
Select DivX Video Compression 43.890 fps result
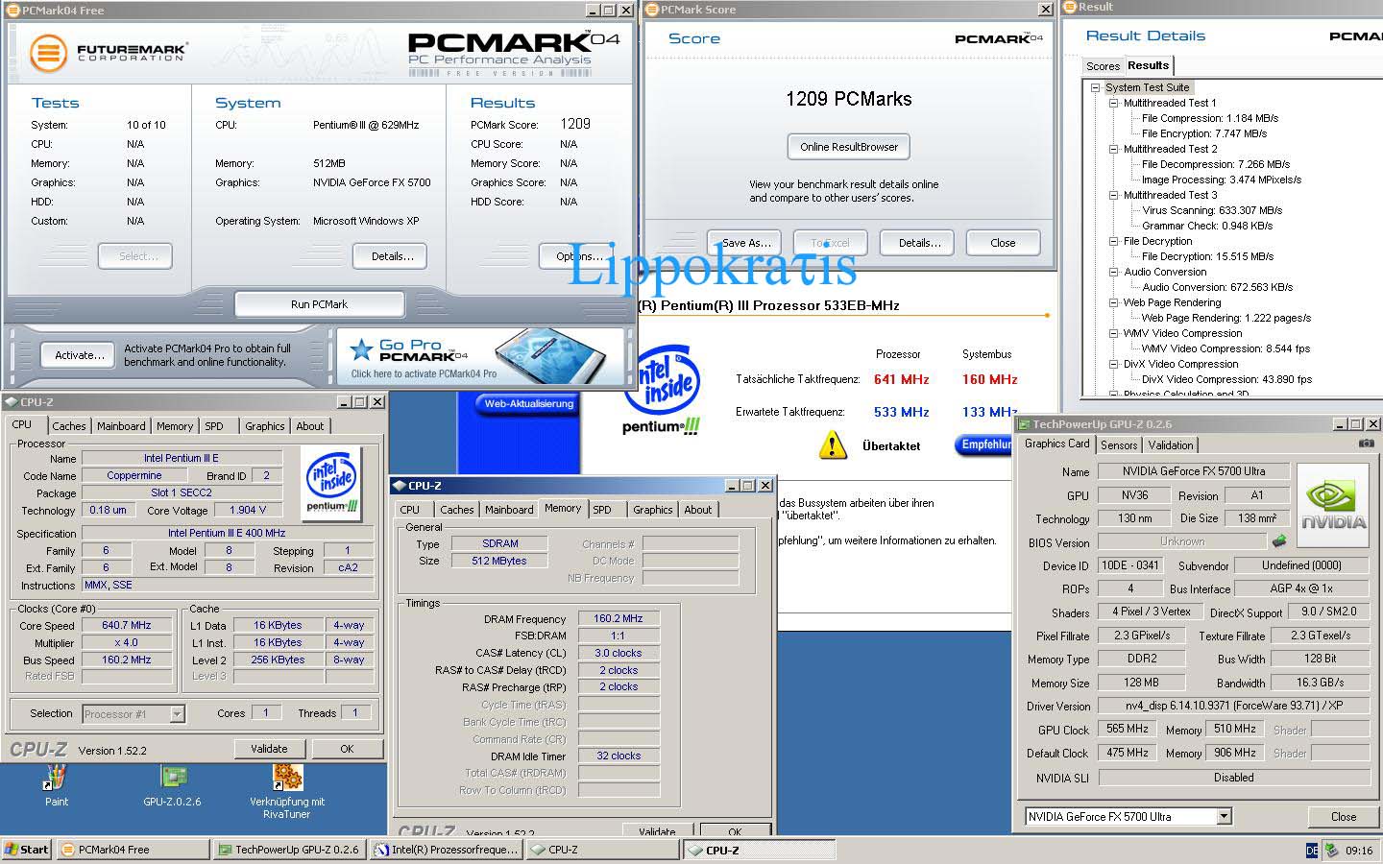tap(1226, 379)
